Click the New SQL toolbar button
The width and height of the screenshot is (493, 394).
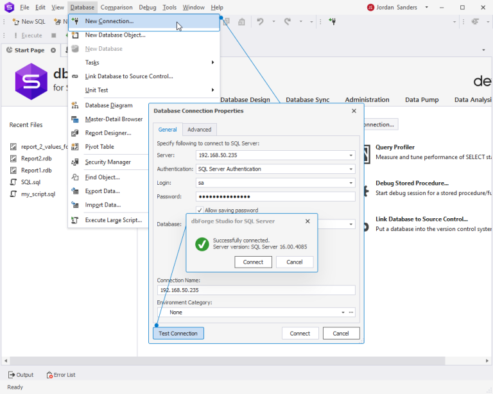pos(29,21)
